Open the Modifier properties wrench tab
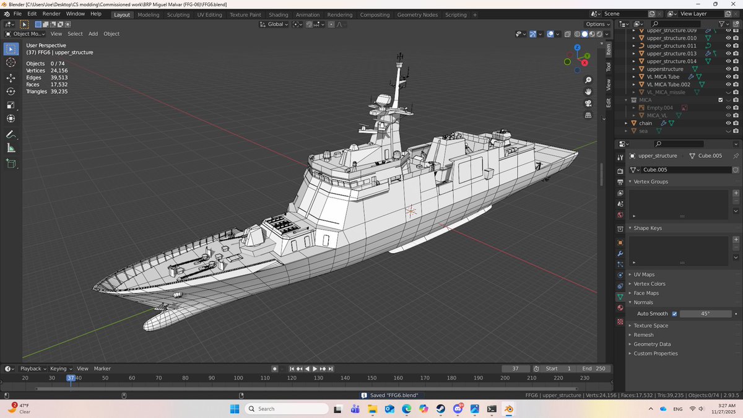The height and width of the screenshot is (418, 743). [x=620, y=253]
